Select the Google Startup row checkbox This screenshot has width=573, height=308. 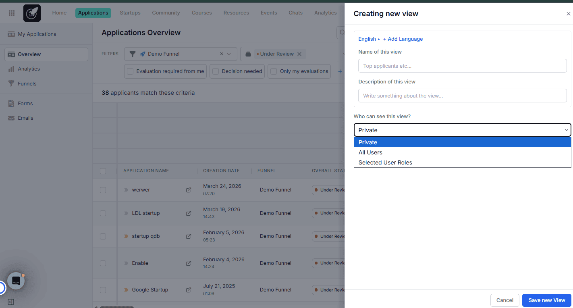[103, 290]
